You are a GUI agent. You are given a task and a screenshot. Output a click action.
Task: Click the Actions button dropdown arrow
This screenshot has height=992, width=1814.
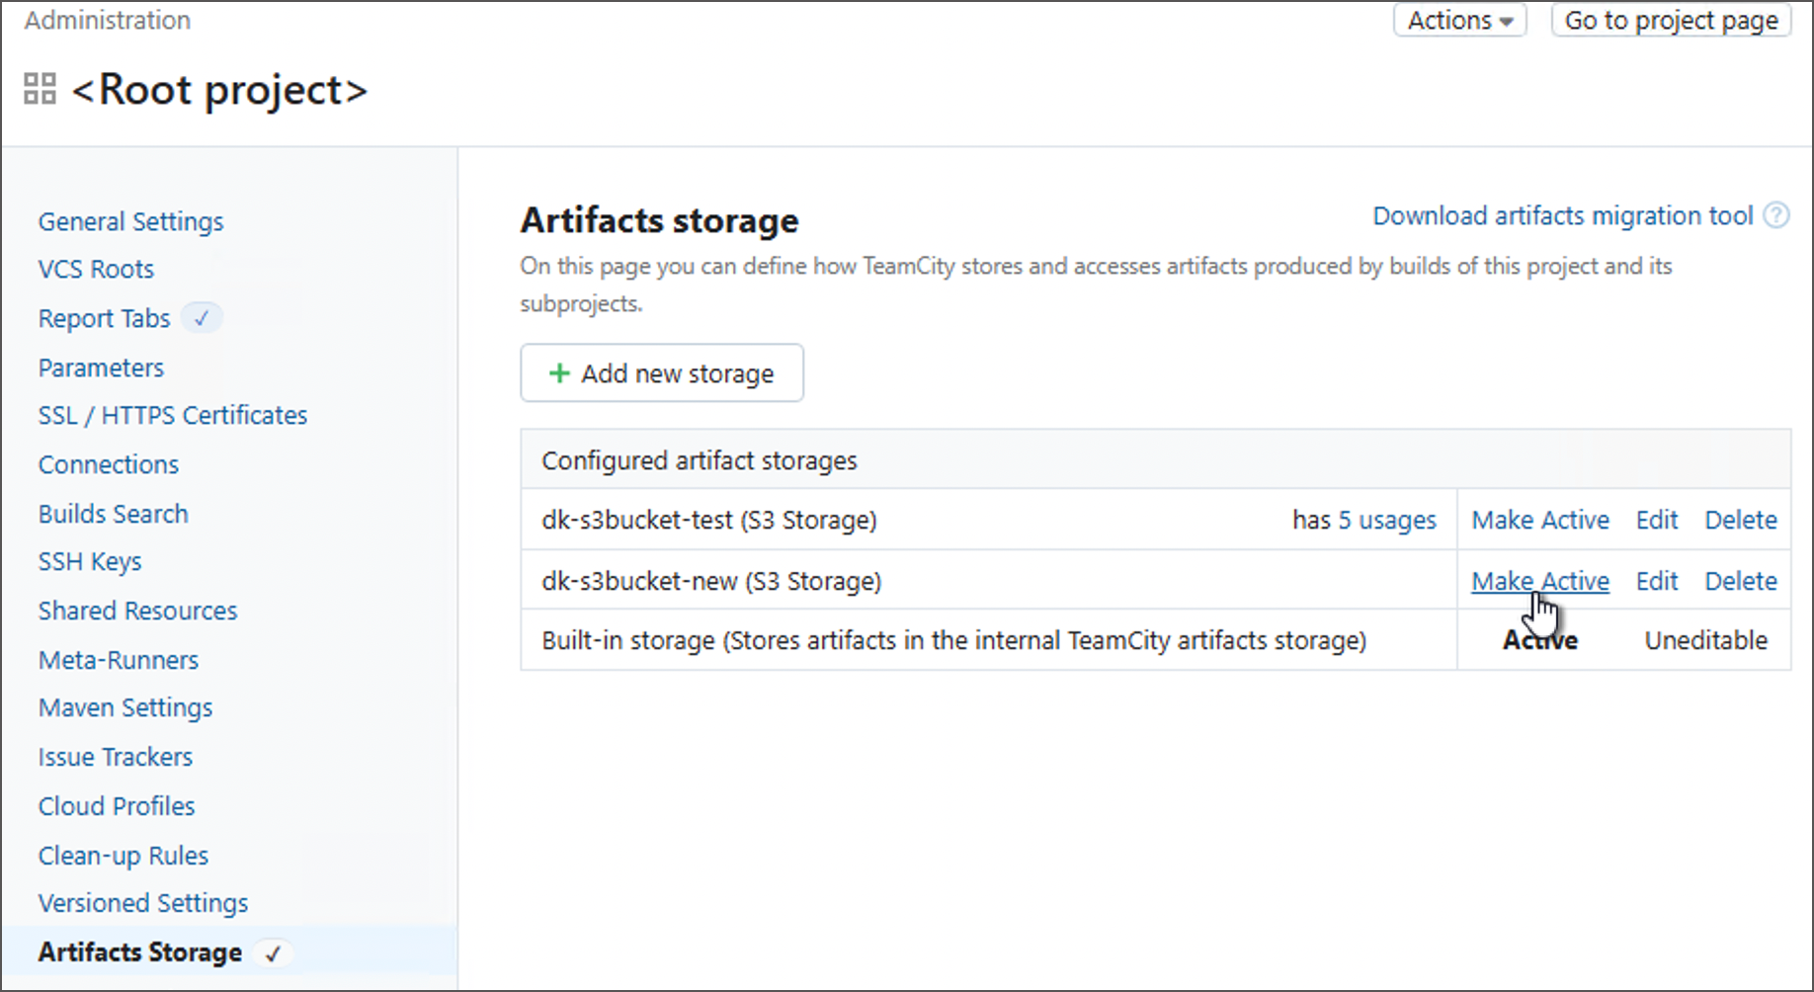pyautogui.click(x=1507, y=20)
